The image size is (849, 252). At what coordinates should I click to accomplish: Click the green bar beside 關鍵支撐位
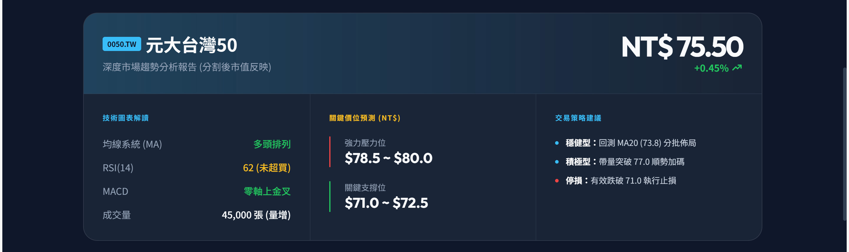click(330, 197)
